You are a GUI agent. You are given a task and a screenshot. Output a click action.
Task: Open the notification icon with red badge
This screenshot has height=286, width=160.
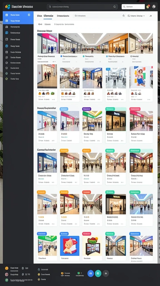(x=148, y=7)
